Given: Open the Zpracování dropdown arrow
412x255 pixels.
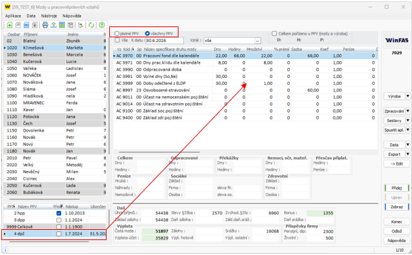Looking at the screenshot, I should tap(408, 111).
